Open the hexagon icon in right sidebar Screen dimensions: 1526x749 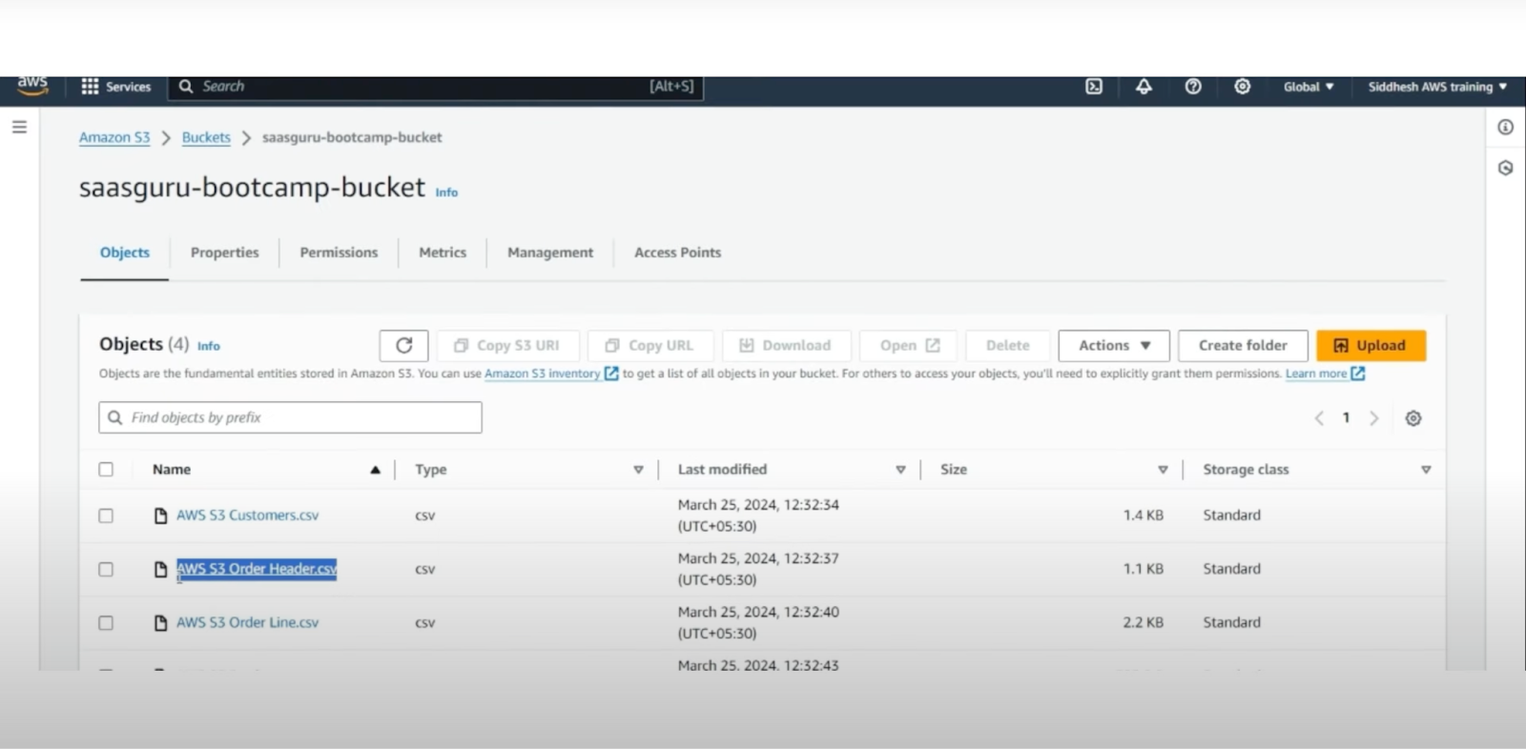1505,168
